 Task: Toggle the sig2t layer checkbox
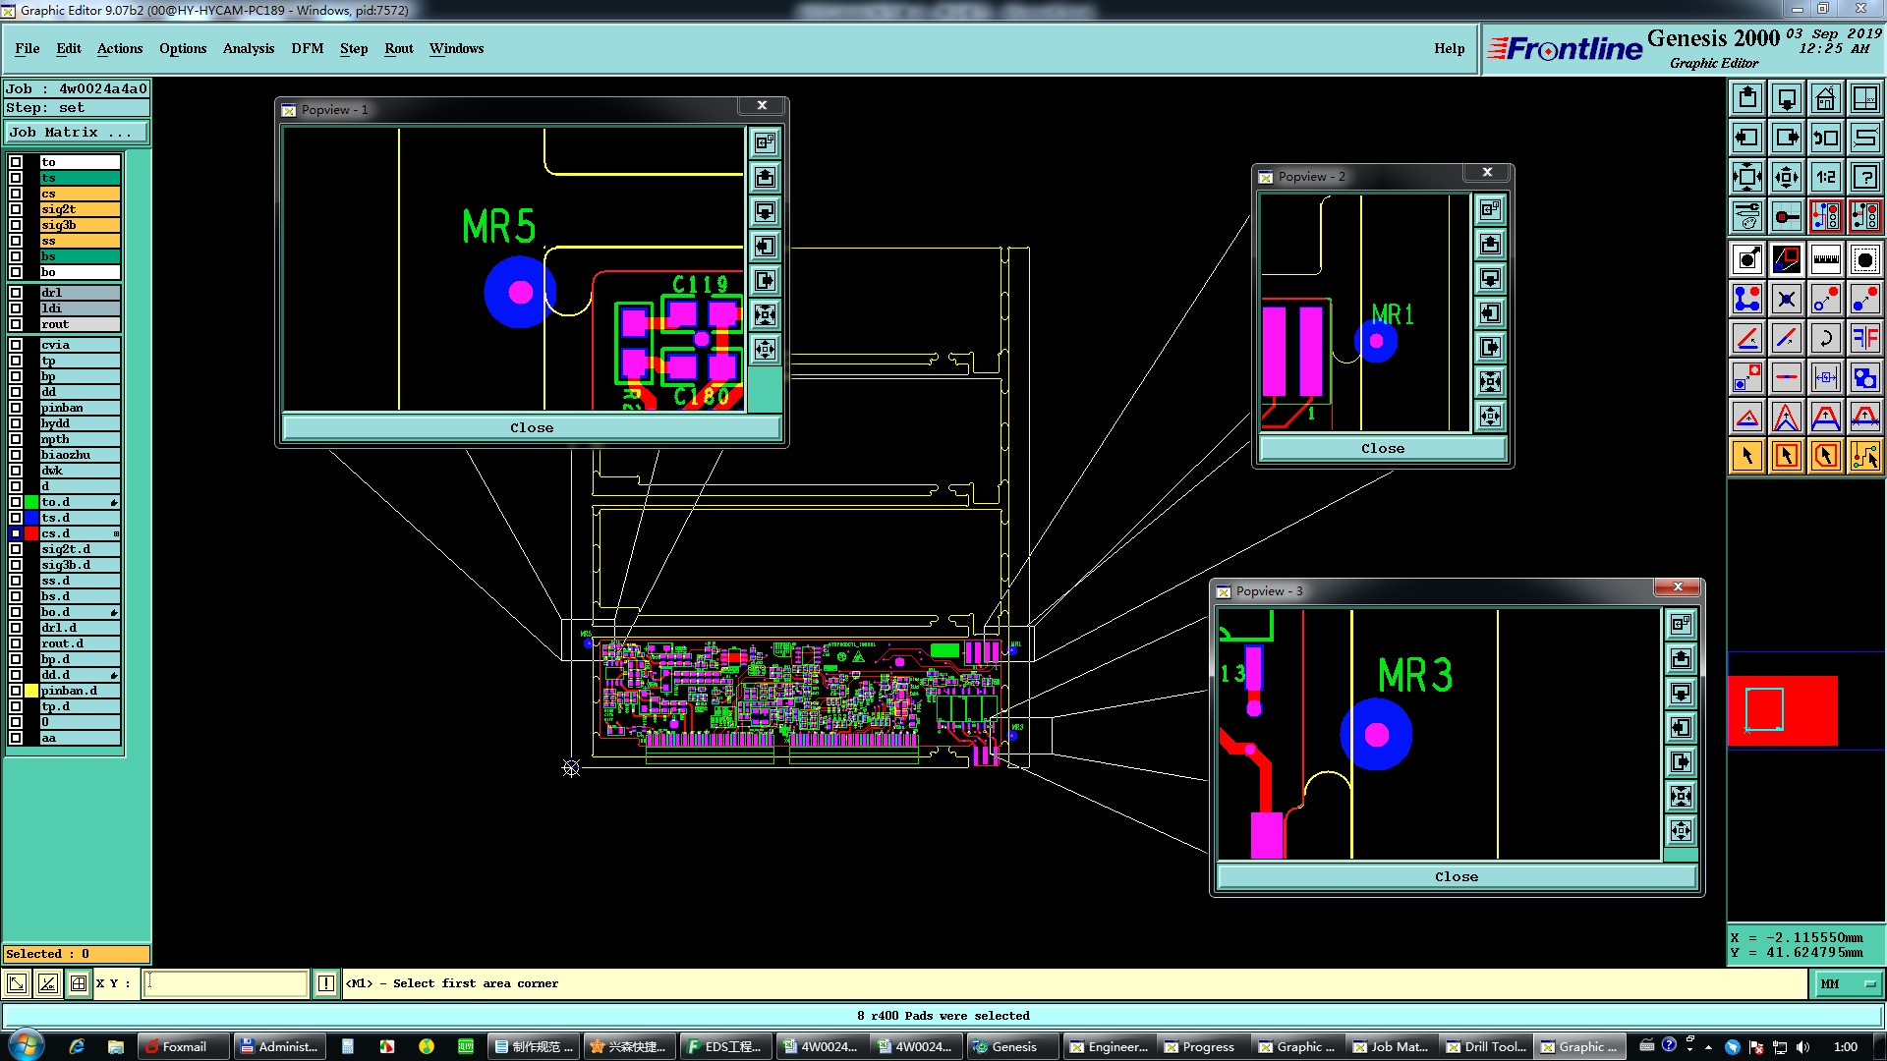tap(16, 209)
